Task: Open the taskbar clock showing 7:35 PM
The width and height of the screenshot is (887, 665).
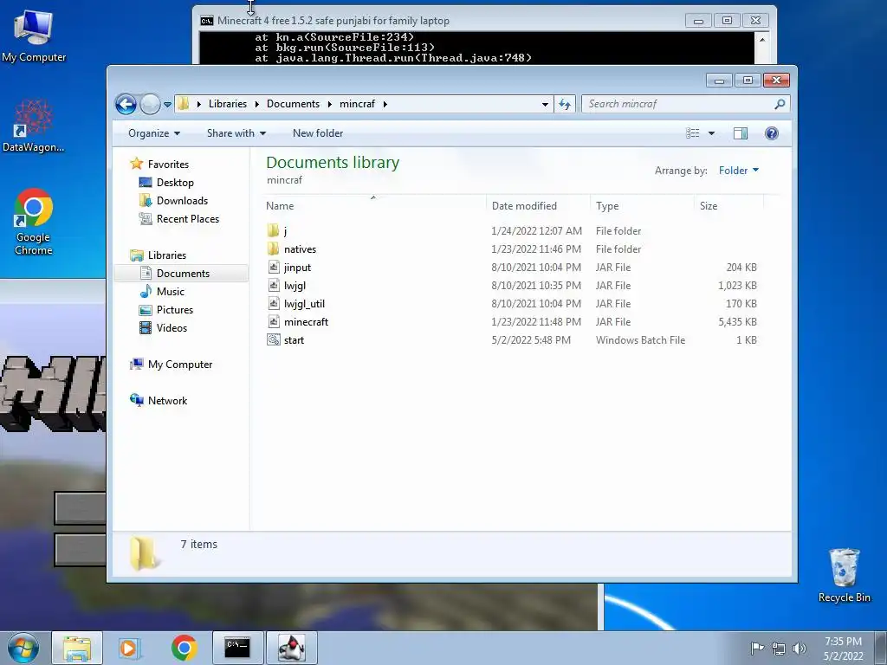Action: 843,649
